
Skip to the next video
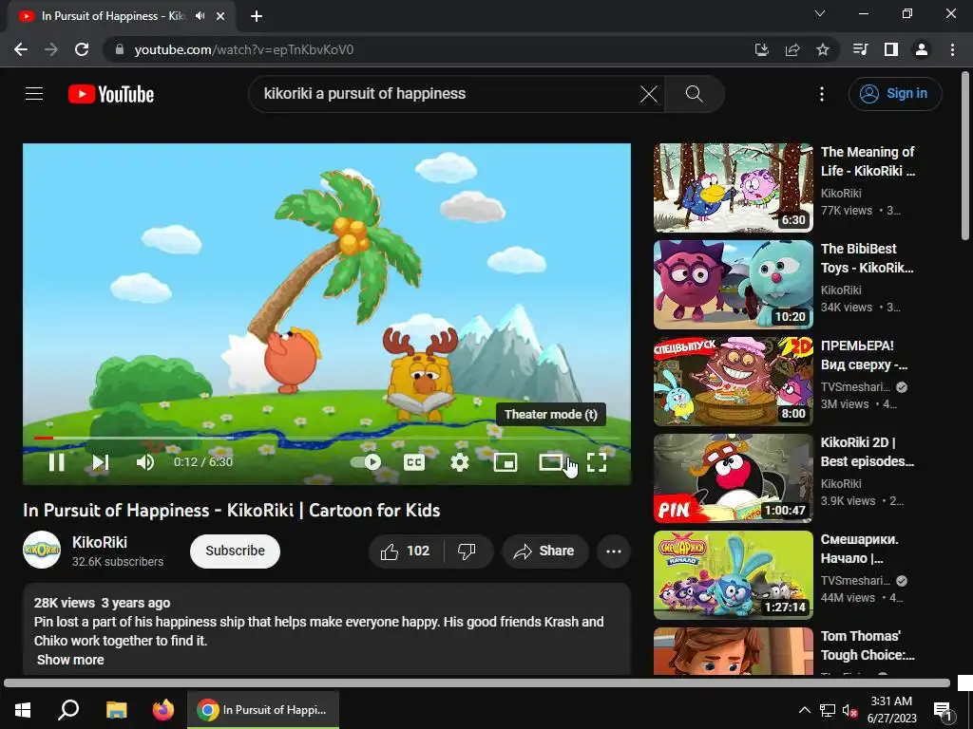pyautogui.click(x=101, y=462)
